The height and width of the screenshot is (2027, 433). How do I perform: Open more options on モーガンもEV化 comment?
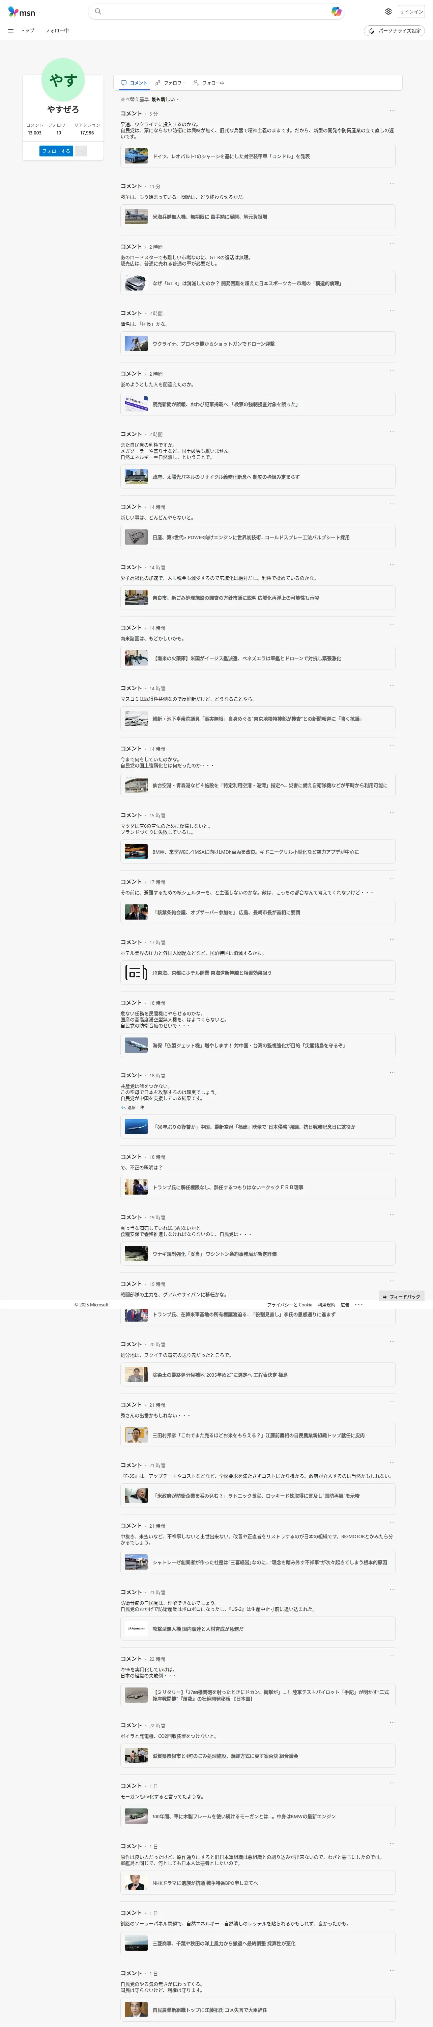tap(392, 1783)
